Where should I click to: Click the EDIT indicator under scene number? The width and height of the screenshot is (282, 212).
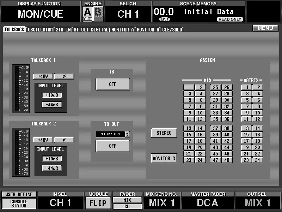click(x=165, y=19)
